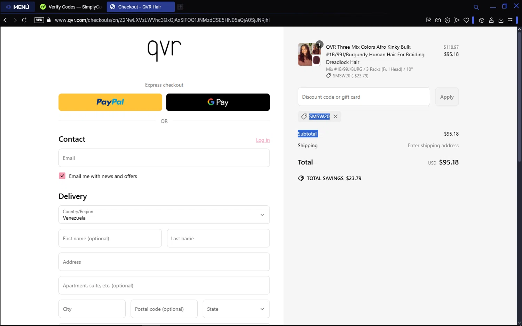Click the TOTAL SAVINGS $23.79 text
Screen dimensions: 522x326
coord(334,178)
